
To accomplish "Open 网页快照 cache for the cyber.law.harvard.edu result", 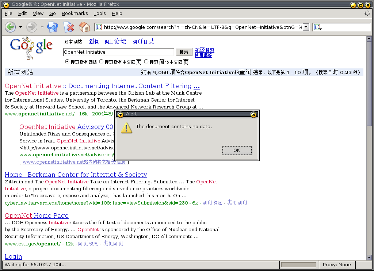I will tap(212, 203).
